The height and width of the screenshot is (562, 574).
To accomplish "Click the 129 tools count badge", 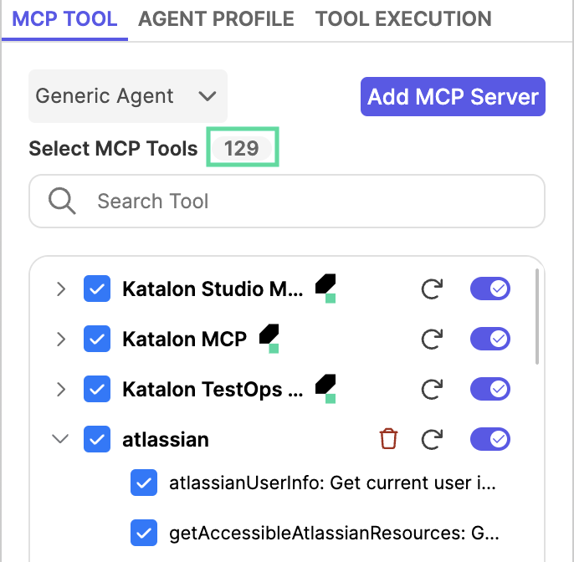I will (x=242, y=148).
